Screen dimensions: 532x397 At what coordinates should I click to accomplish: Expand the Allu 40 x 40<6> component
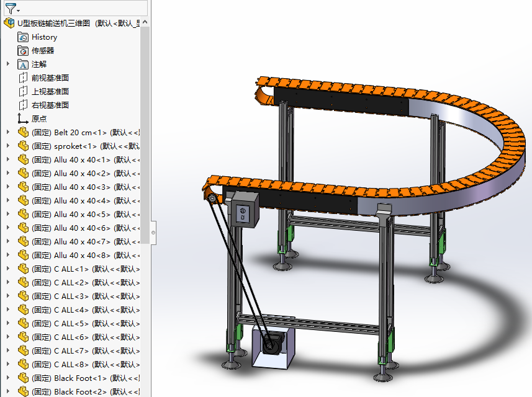click(8, 228)
